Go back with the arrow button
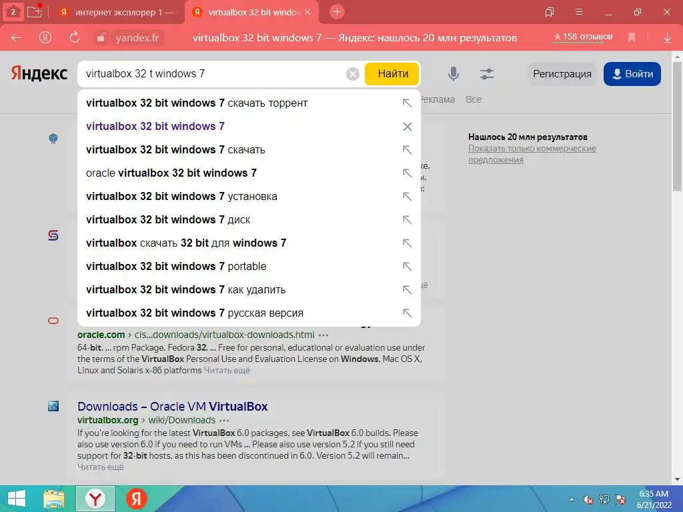This screenshot has height=512, width=683. (16, 38)
